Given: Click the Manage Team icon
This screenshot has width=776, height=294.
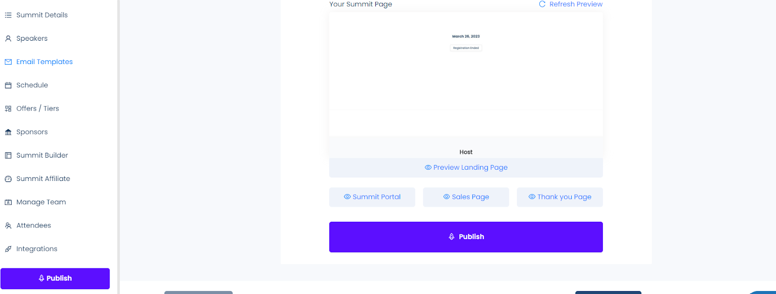Looking at the screenshot, I should [x=8, y=202].
